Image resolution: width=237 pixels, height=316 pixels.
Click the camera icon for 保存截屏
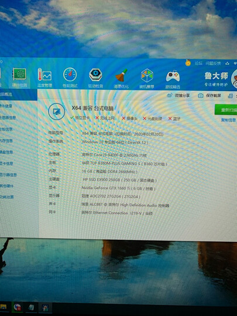200,95
